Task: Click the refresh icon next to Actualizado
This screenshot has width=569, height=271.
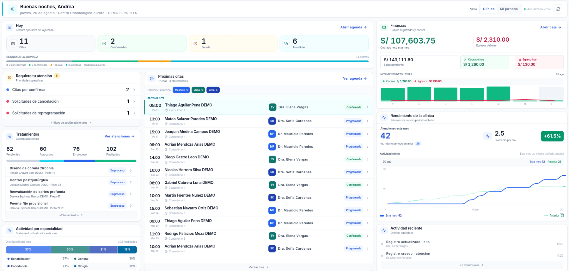Action: [x=558, y=9]
